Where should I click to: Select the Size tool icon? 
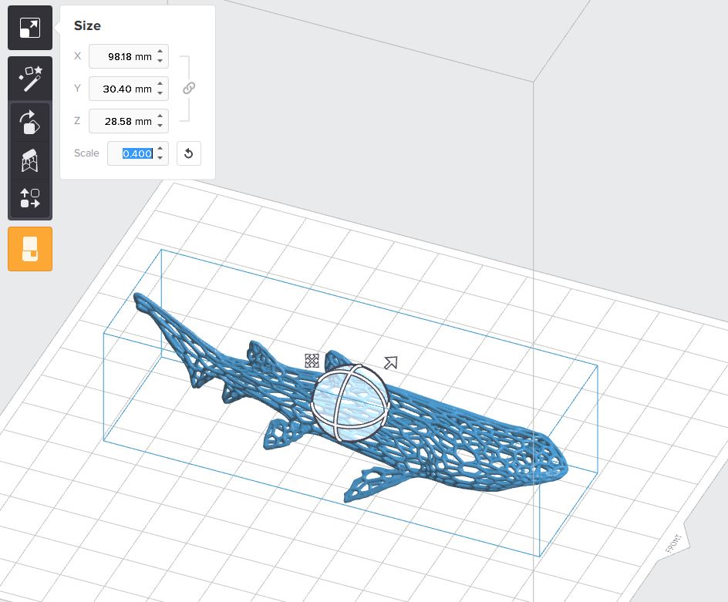30,28
